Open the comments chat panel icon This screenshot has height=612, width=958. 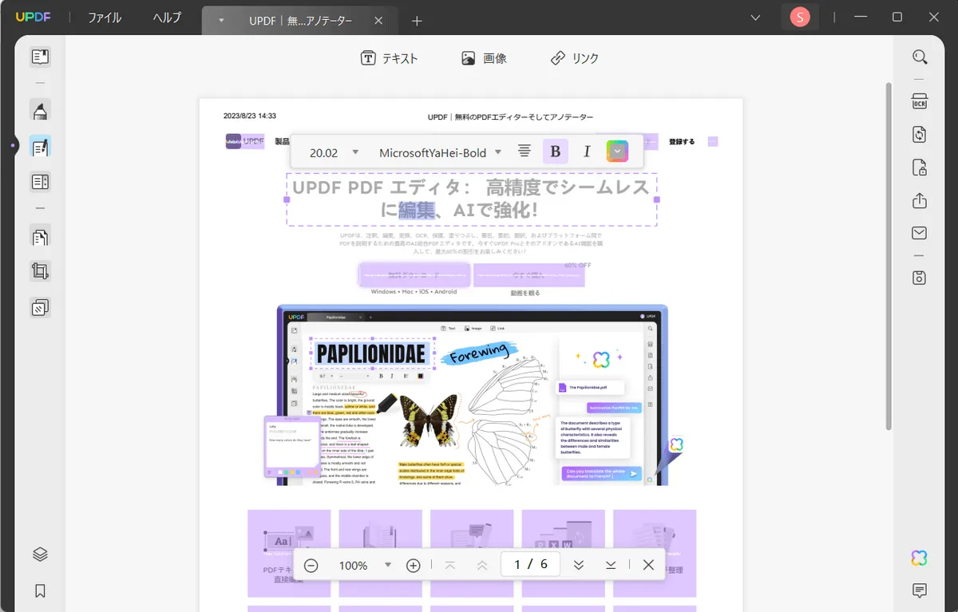(920, 590)
